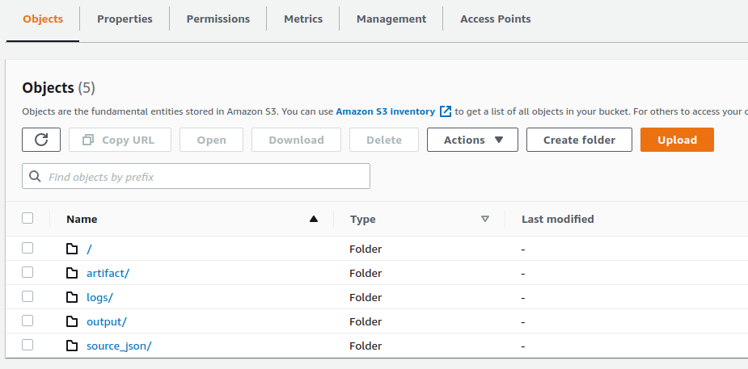Tick the select-all checkbox in the table header

click(27, 218)
